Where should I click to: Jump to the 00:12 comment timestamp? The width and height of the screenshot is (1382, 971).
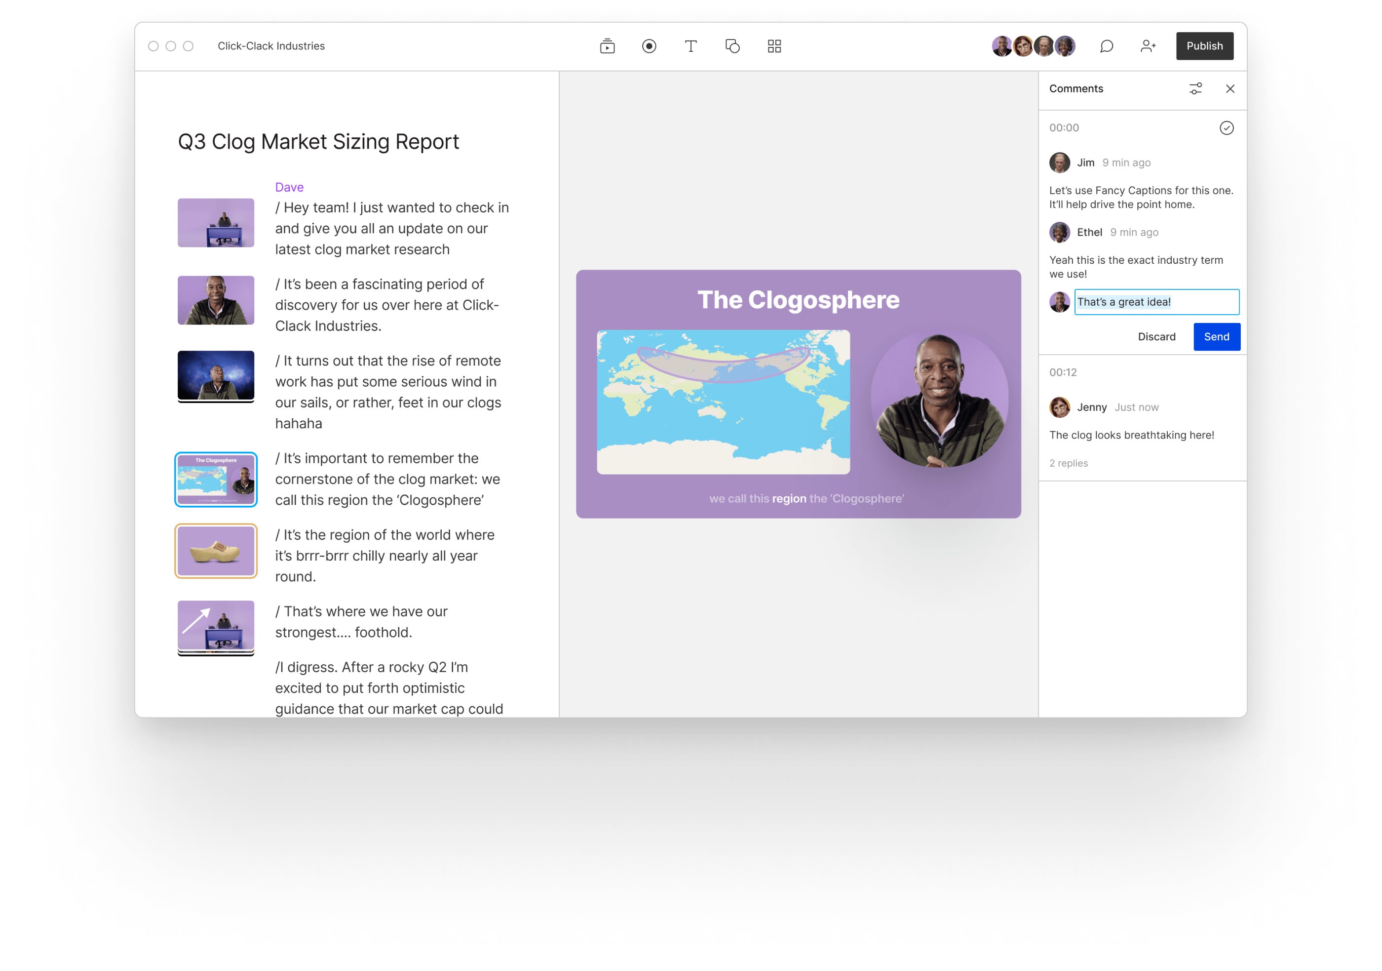click(1063, 372)
